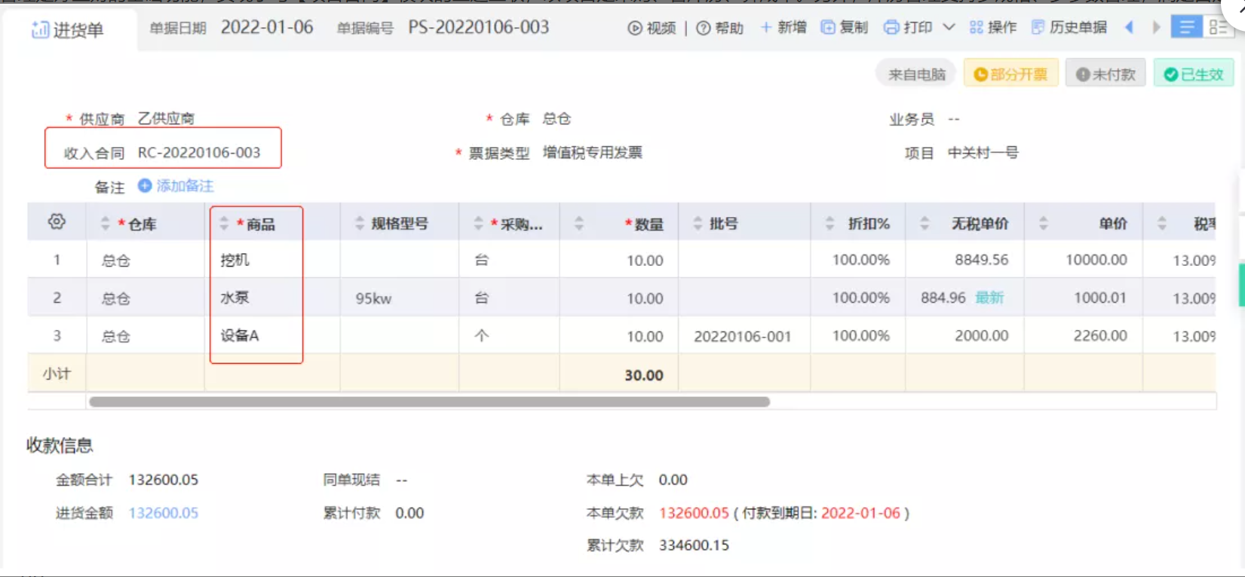Sort the 仓库 column using its arrows

coord(105,224)
